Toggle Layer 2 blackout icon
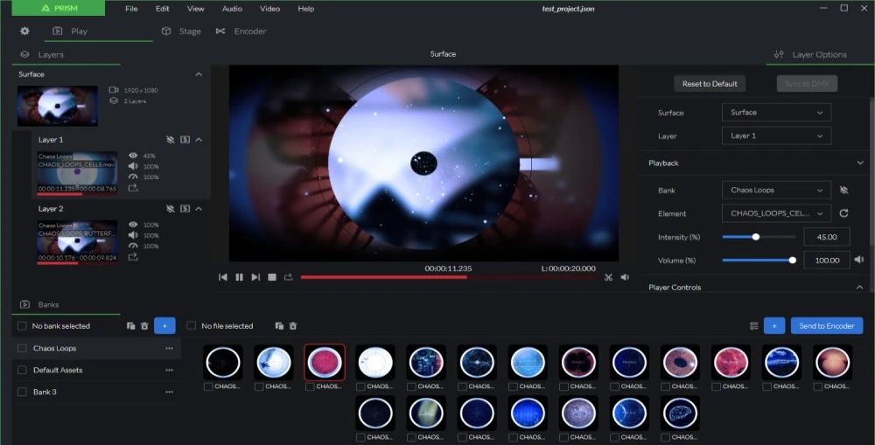875x445 pixels. (x=171, y=209)
